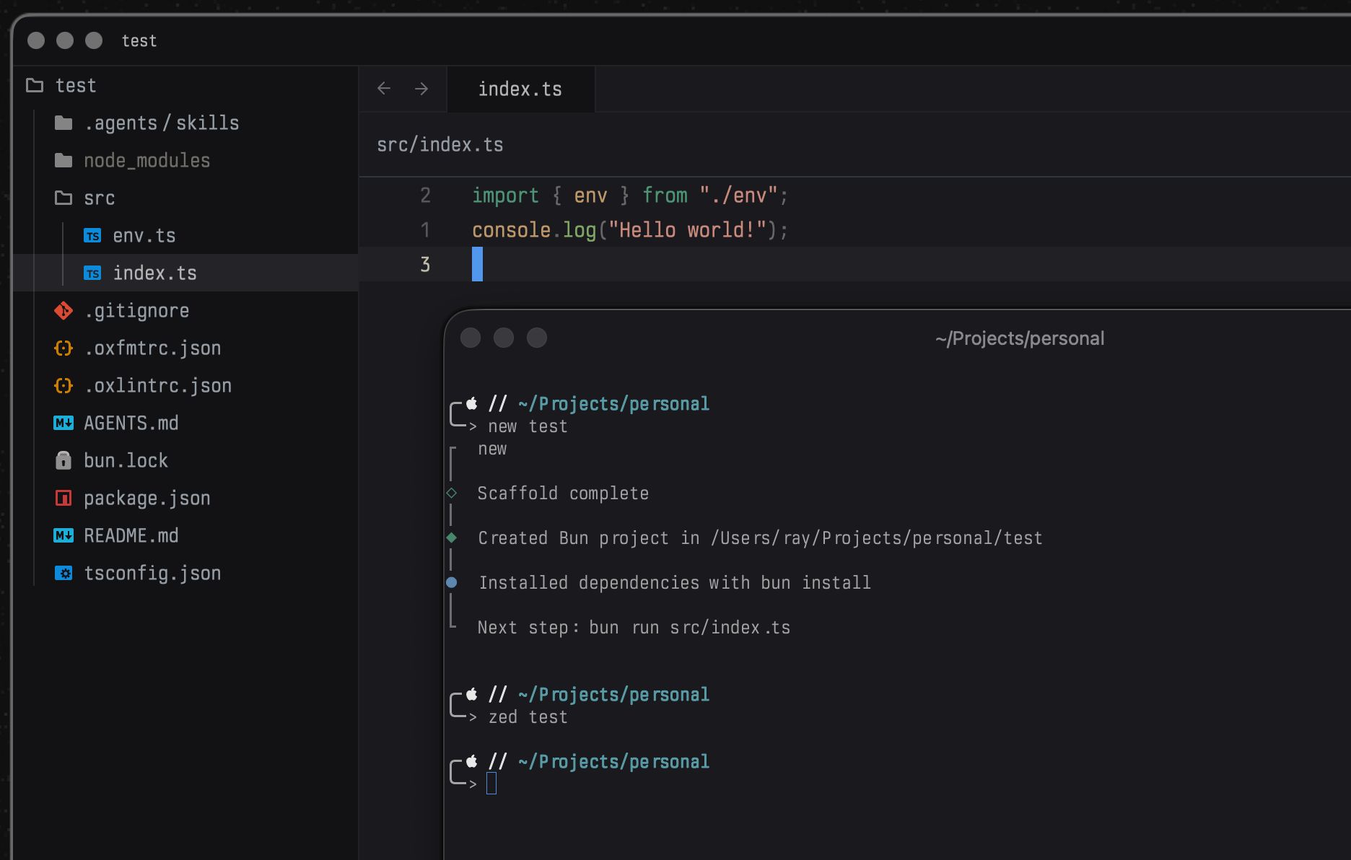Collapse the root test project folder
The height and width of the screenshot is (860, 1351).
75,86
